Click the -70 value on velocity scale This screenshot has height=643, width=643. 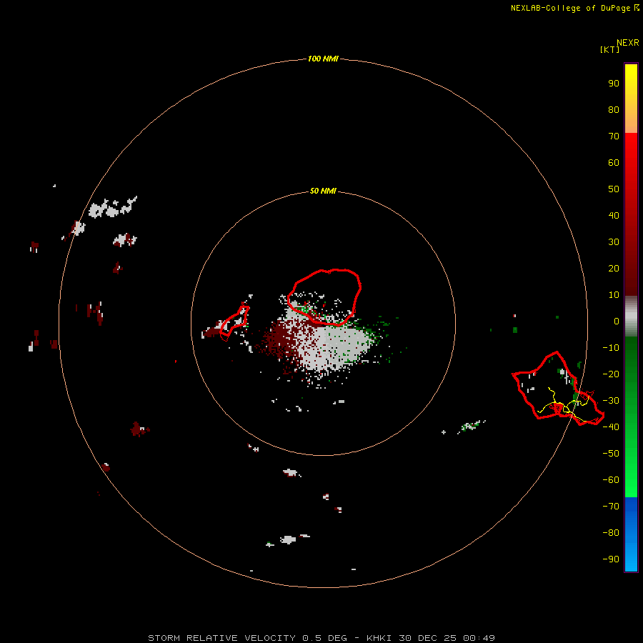pos(611,506)
